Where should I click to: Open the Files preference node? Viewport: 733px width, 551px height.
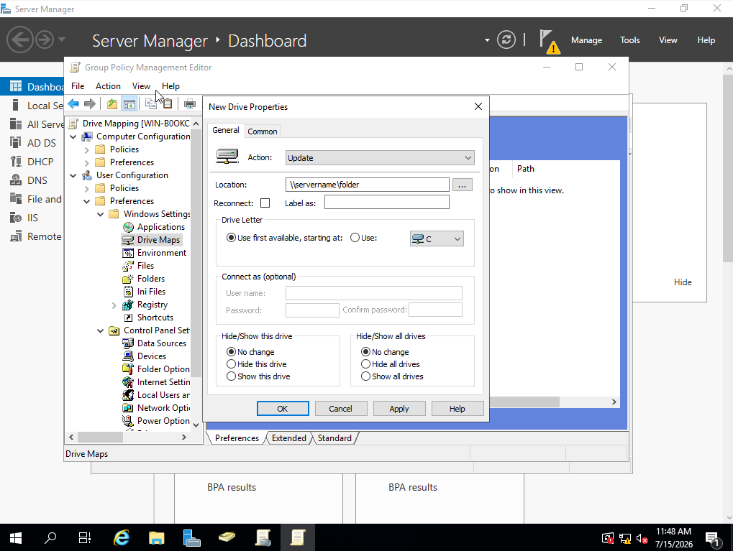coord(145,266)
